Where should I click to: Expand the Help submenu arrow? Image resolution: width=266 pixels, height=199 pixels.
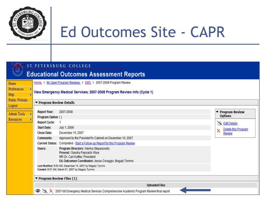[31, 95]
